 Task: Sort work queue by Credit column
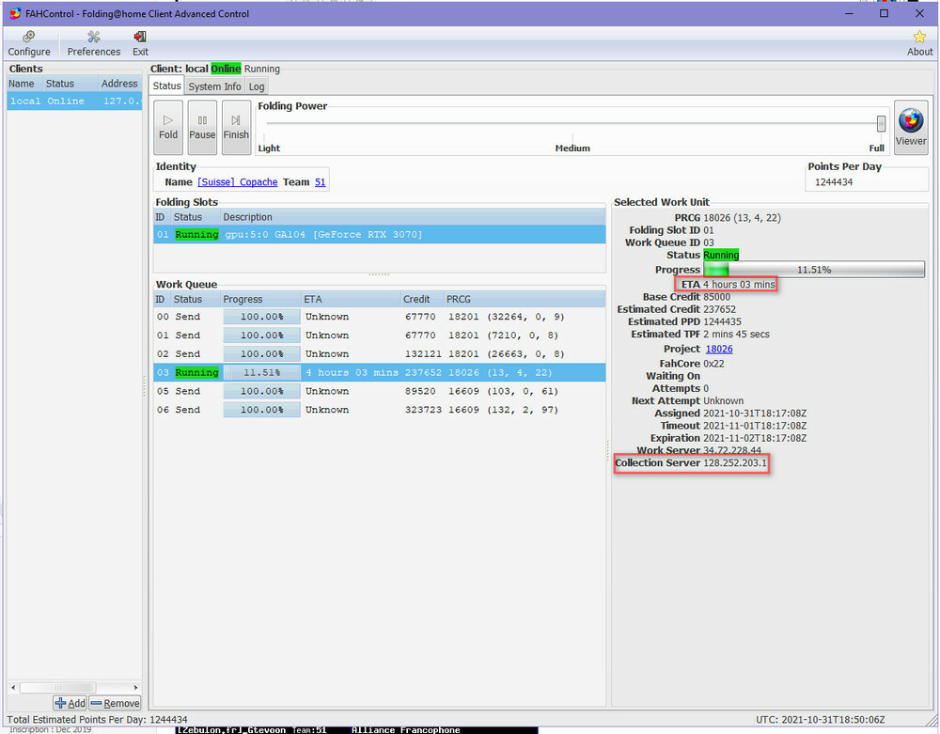tap(422, 299)
